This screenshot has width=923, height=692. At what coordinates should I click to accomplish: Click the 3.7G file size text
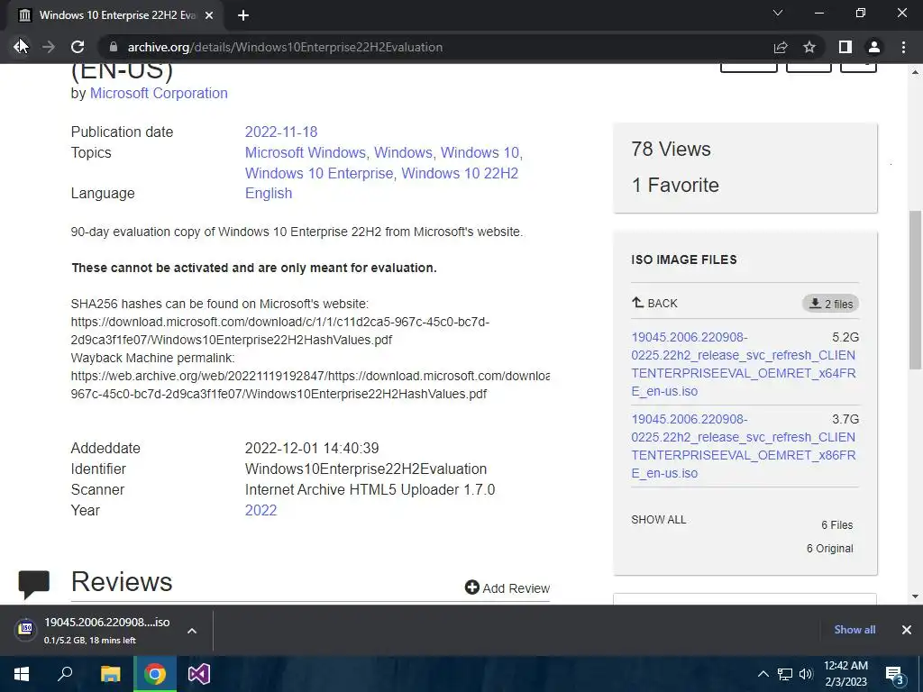point(845,419)
